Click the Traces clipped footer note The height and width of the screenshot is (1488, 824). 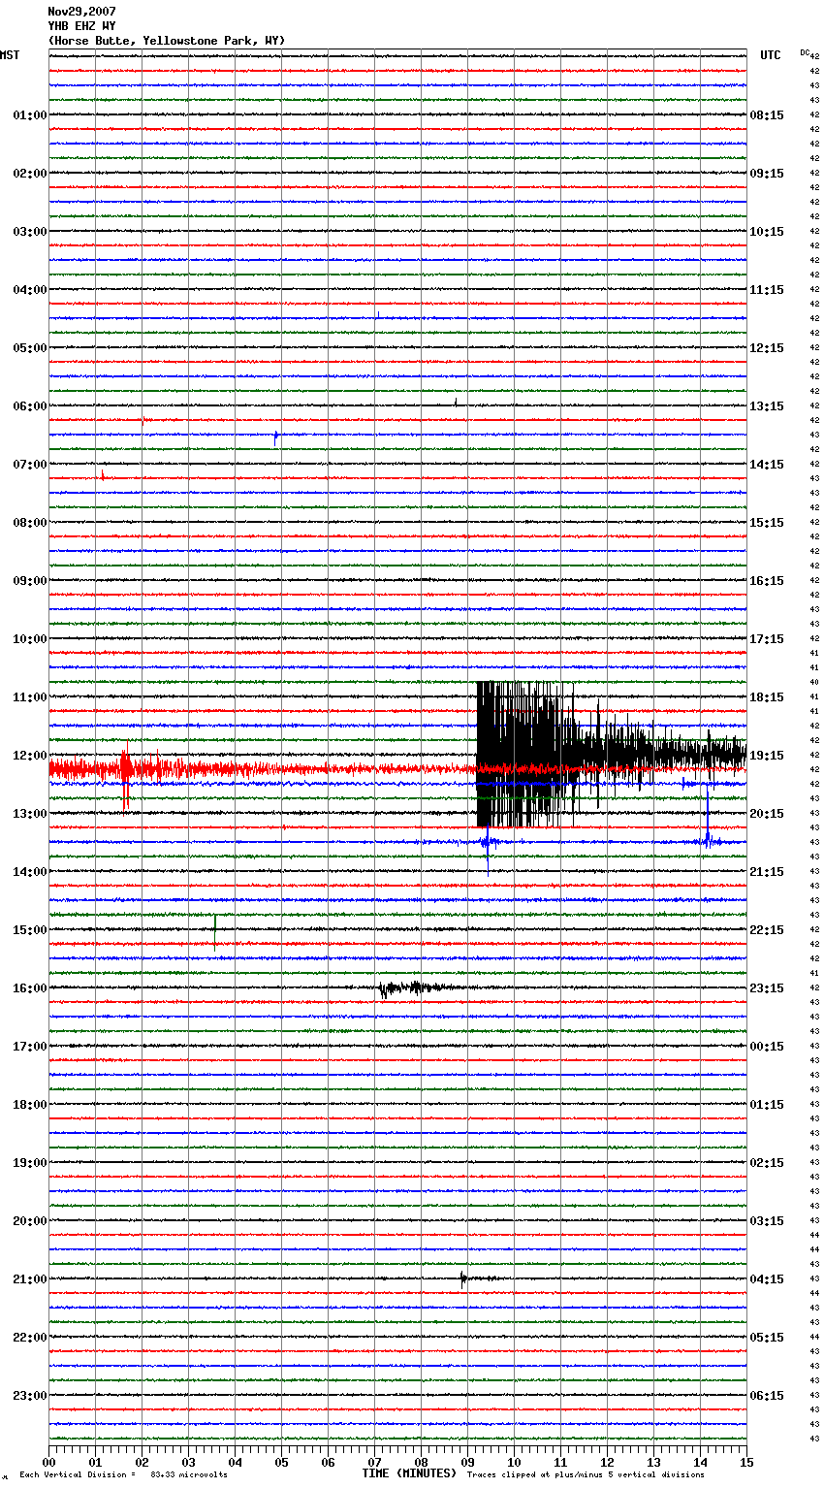click(x=586, y=1475)
